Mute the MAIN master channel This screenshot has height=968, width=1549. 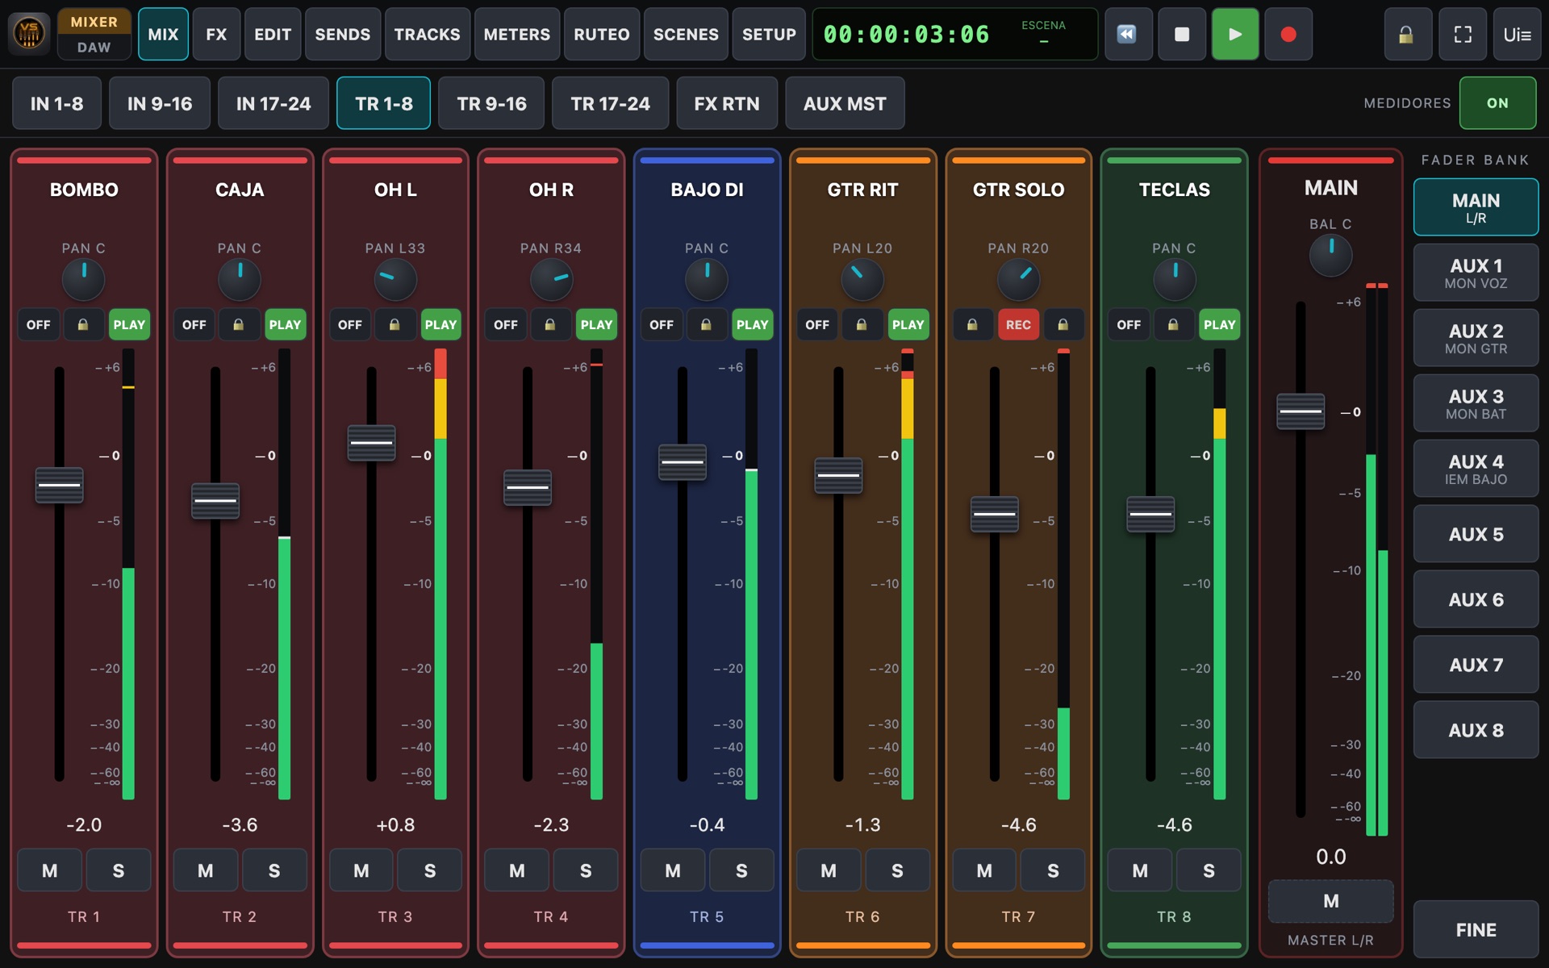point(1331,901)
